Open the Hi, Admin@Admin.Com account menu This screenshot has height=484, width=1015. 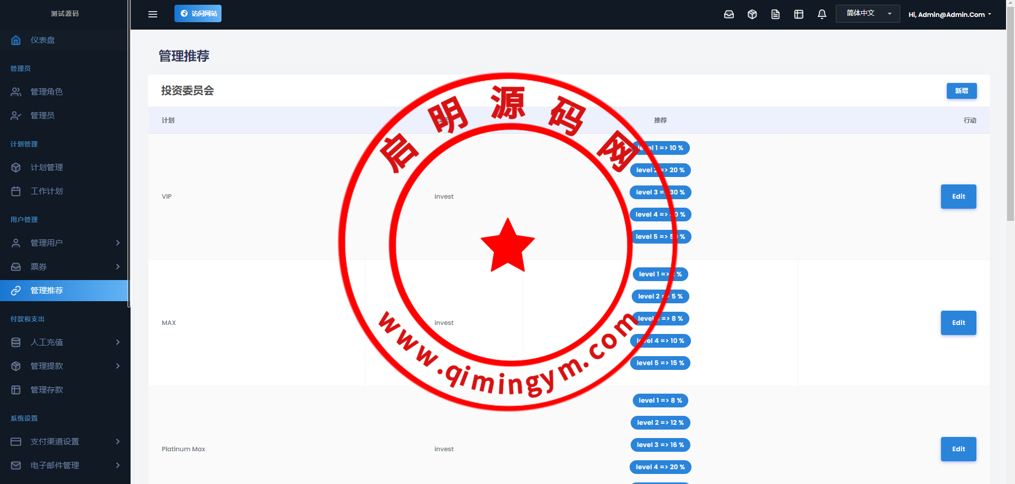(x=949, y=15)
